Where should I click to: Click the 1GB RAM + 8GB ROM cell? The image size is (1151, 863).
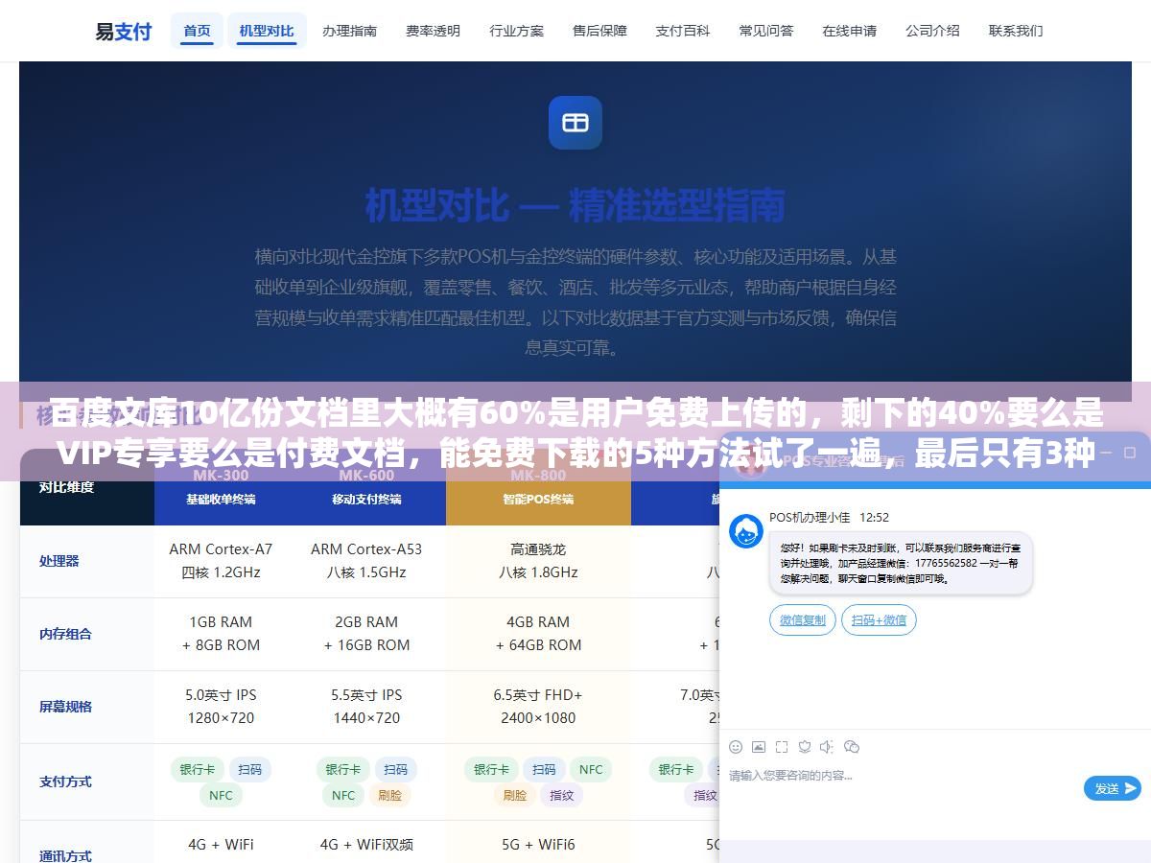(221, 634)
